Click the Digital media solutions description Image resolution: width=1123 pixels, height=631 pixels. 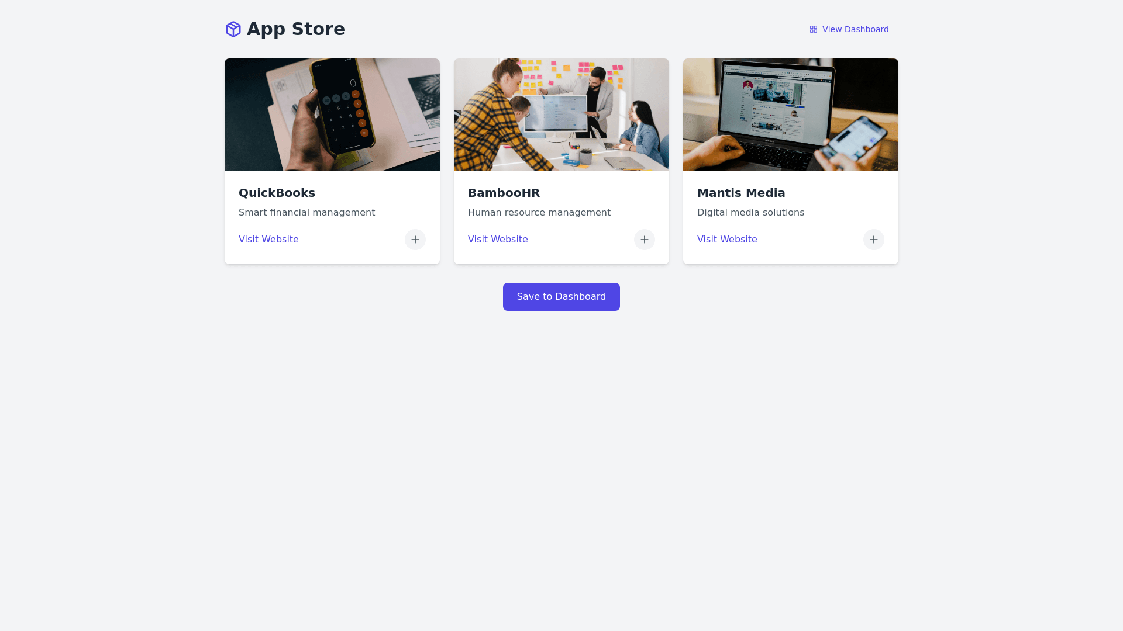click(x=750, y=213)
